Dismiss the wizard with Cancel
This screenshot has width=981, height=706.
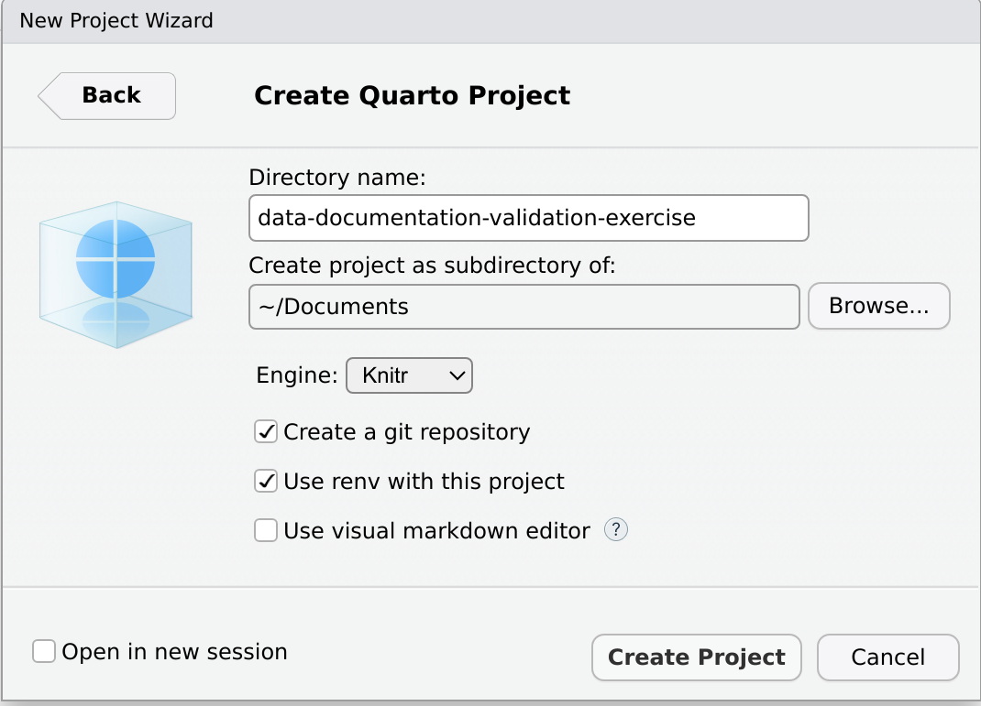pyautogui.click(x=887, y=657)
